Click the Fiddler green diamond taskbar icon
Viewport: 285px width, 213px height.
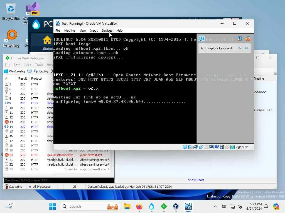tap(164, 206)
